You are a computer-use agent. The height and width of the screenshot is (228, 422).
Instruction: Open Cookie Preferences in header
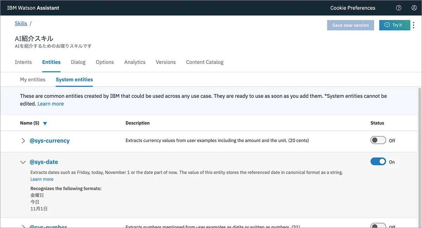(353, 8)
